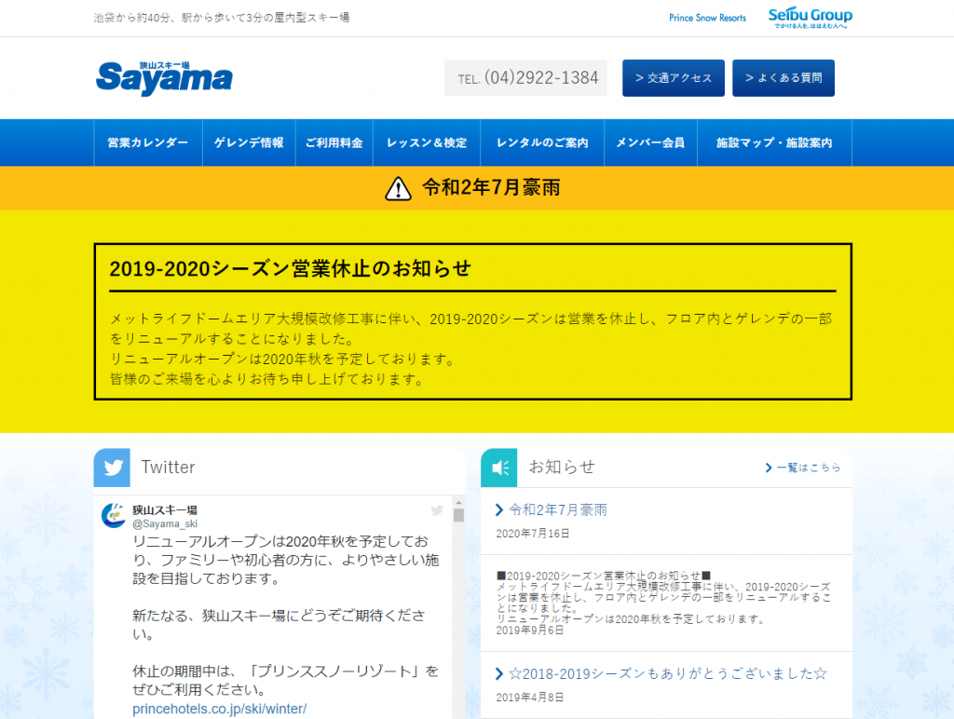Open the ご利用料金 navigation tab
Viewport: 954px width, 719px height.
(x=334, y=143)
